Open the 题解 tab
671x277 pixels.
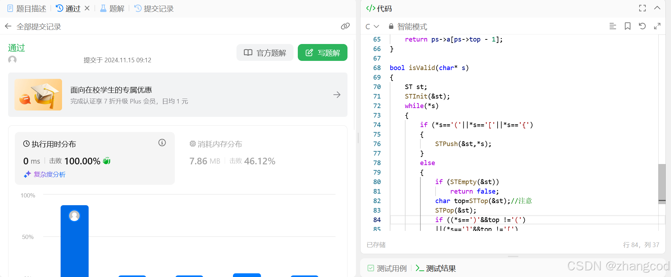coord(112,8)
